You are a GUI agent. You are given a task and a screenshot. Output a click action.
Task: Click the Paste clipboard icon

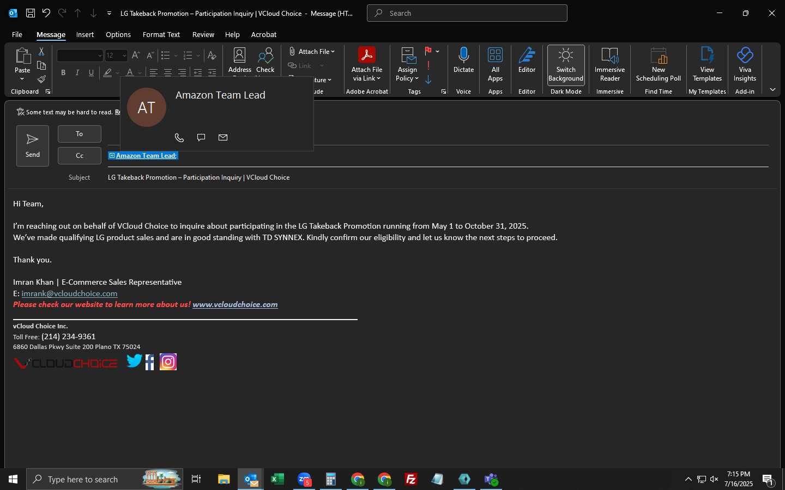[x=22, y=56]
